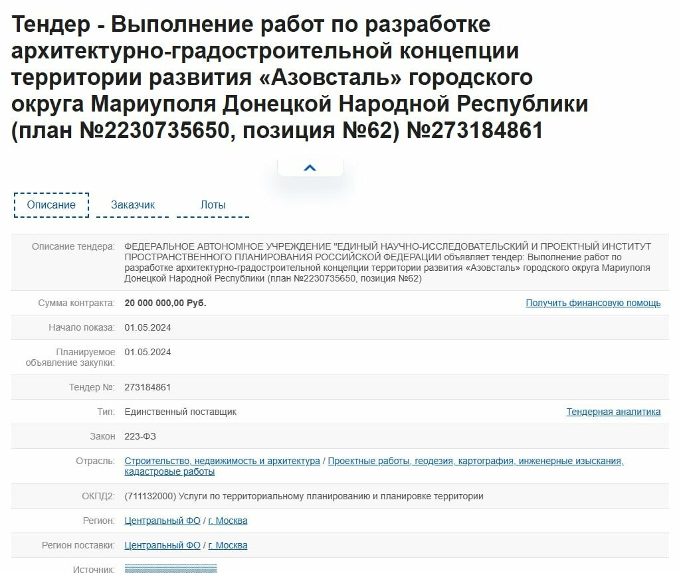Click Центральный ФО in Регион поставки row
This screenshot has height=573, width=681.
point(162,545)
